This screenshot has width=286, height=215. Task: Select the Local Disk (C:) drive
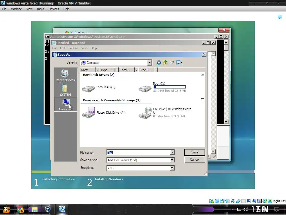coord(99,88)
